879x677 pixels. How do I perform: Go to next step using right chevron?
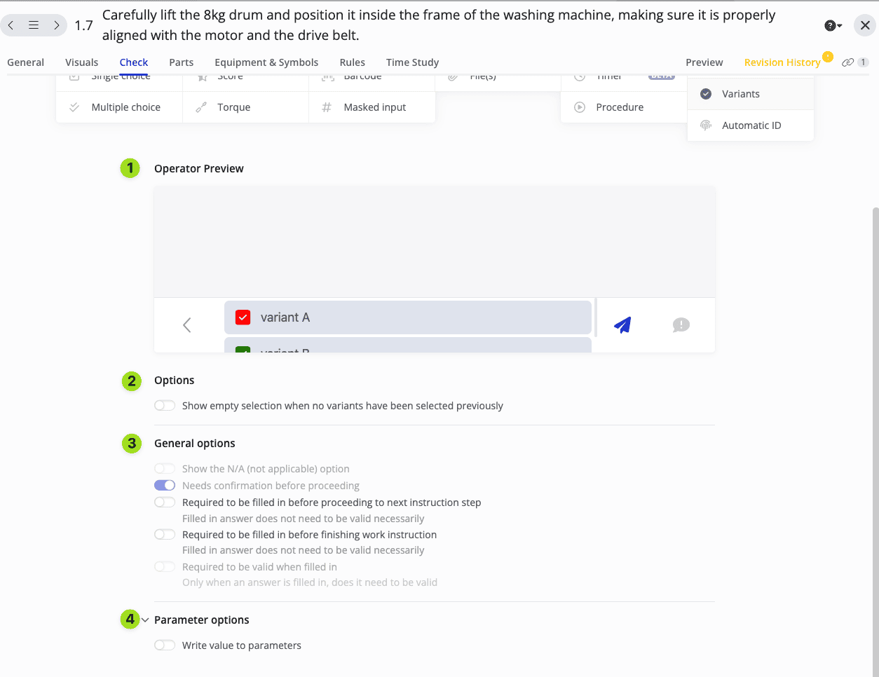[x=56, y=25]
